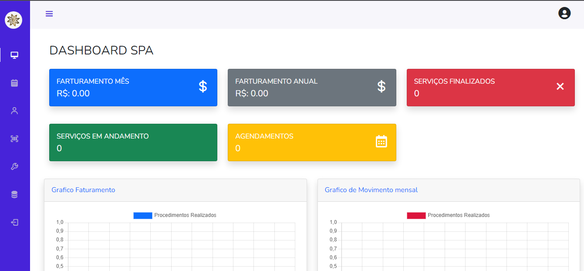Open the wrench icon in sidebar
This screenshot has width=584, height=271.
coord(14,166)
